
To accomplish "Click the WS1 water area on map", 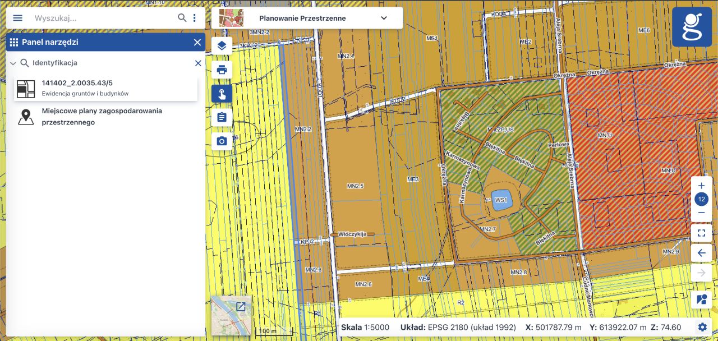I will (x=501, y=200).
